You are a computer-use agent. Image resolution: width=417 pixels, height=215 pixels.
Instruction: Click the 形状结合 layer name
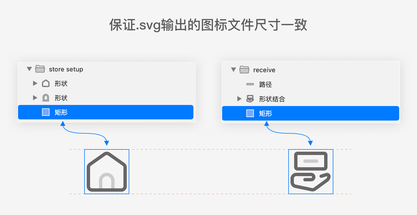272,99
